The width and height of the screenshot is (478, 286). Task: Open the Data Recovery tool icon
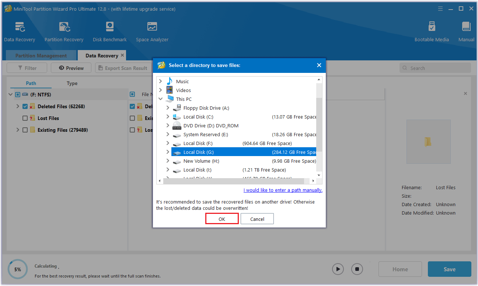click(20, 27)
